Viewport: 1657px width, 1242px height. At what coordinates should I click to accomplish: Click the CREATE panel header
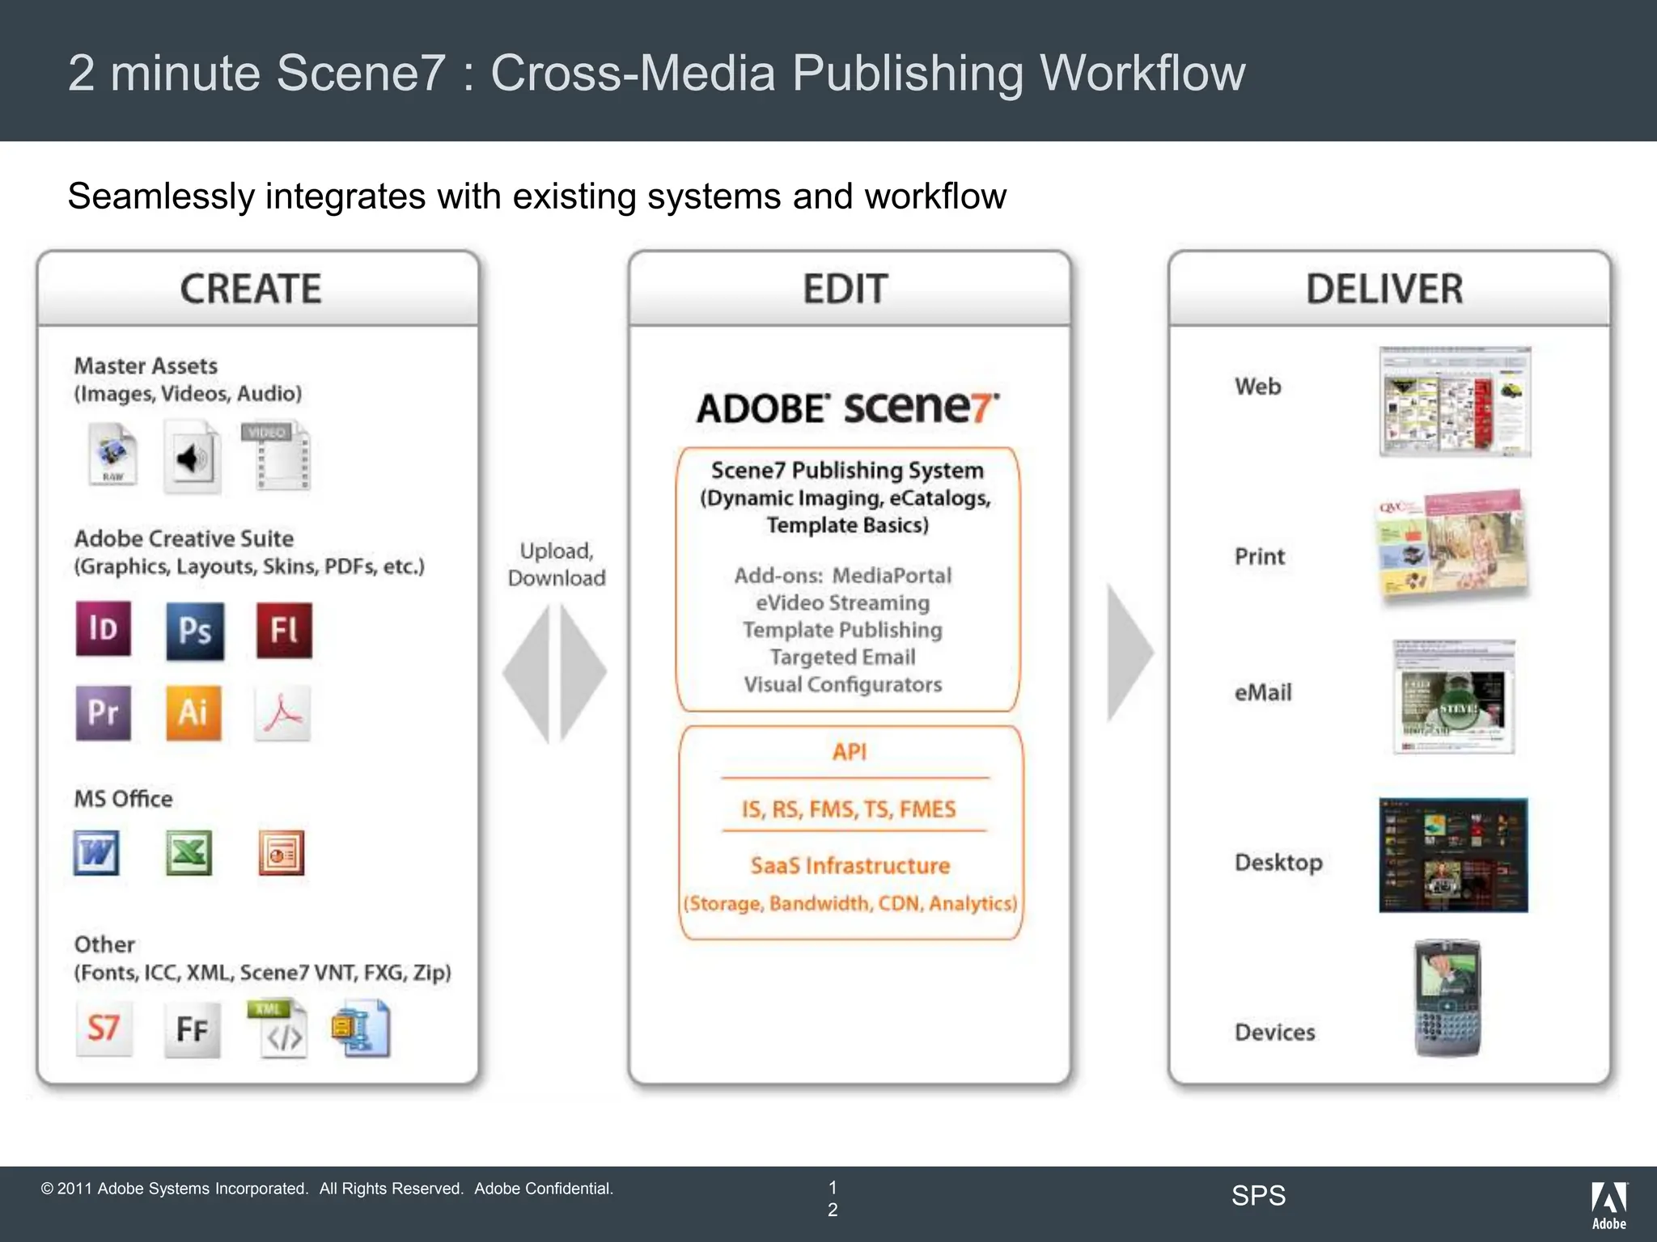tap(258, 289)
